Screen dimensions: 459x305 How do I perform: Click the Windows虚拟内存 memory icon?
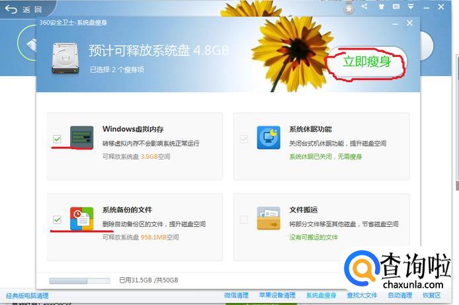tap(81, 138)
